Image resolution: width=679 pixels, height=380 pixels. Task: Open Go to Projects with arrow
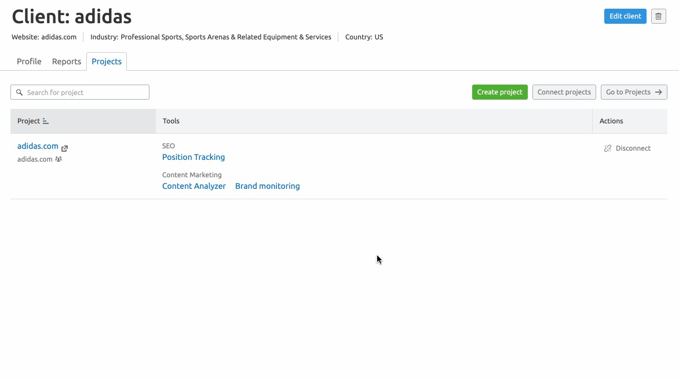(633, 92)
